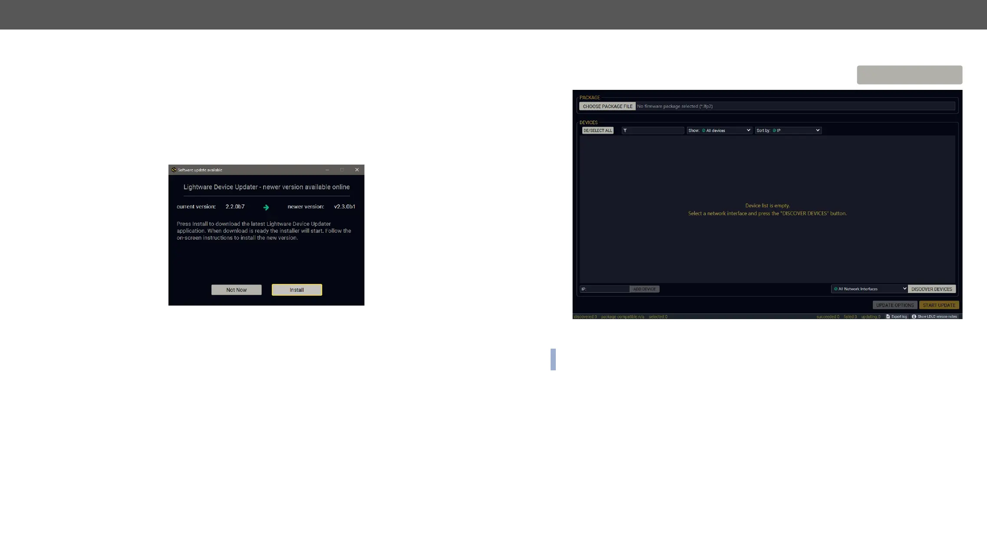
Task: Open Show LDU2 release notes link
Action: coord(937,317)
